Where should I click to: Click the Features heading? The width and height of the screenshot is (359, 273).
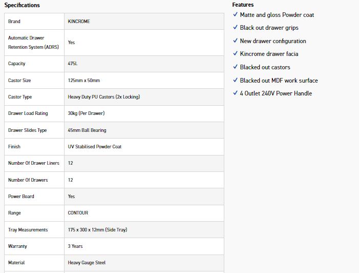tap(243, 5)
